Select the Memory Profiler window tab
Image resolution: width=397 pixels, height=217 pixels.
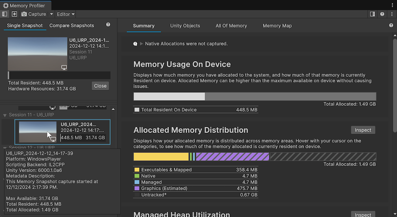(x=25, y=6)
